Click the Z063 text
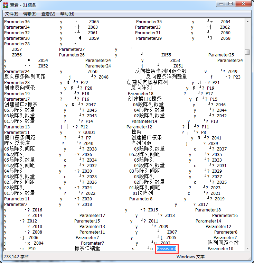Viewport: 254px width, 263px height. point(93,27)
